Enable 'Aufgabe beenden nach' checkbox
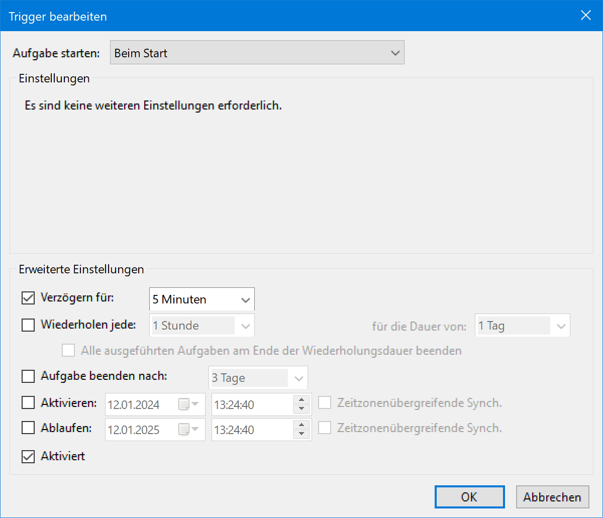The width and height of the screenshot is (603, 518). (x=28, y=376)
